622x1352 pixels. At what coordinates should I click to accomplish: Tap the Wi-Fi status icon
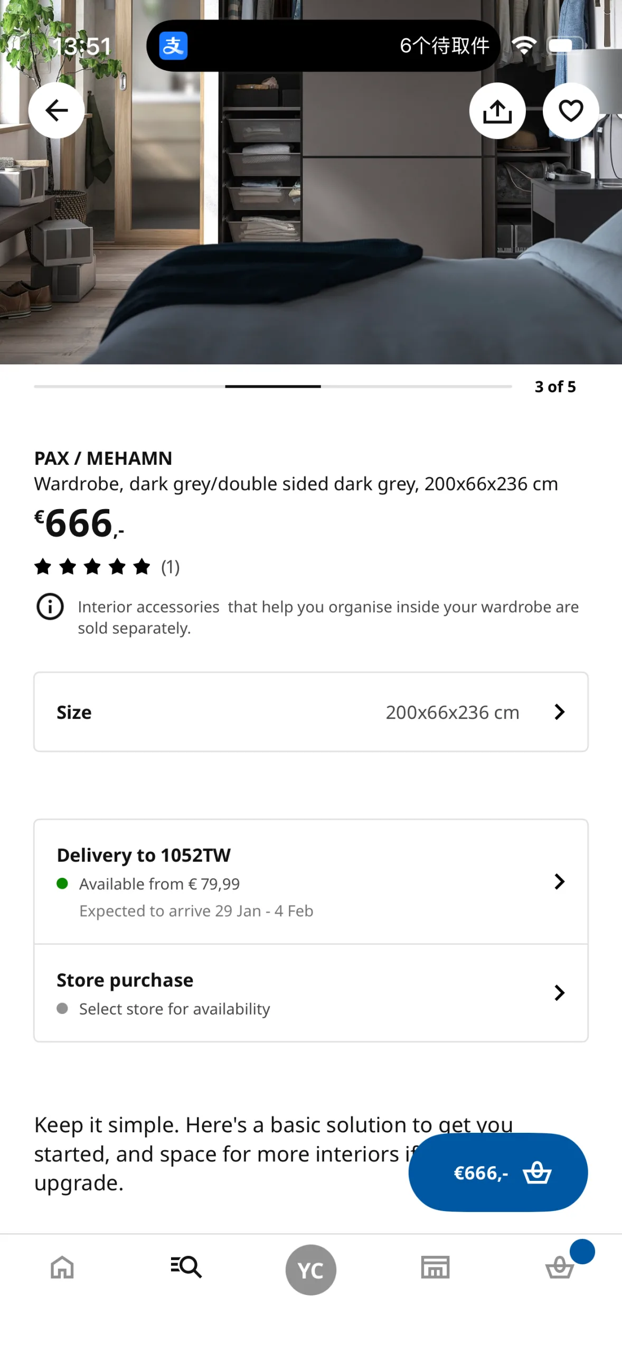click(524, 46)
